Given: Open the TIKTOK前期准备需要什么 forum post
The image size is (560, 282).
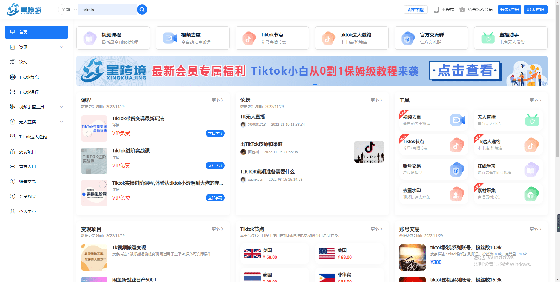Looking at the screenshot, I should tap(267, 172).
